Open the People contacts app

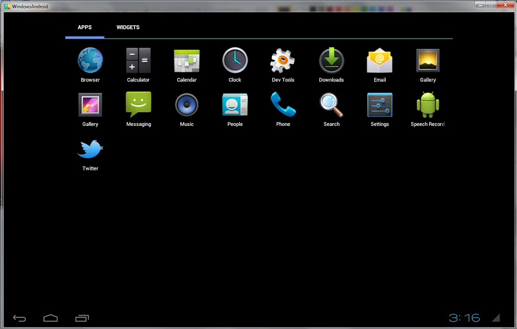pos(235,105)
